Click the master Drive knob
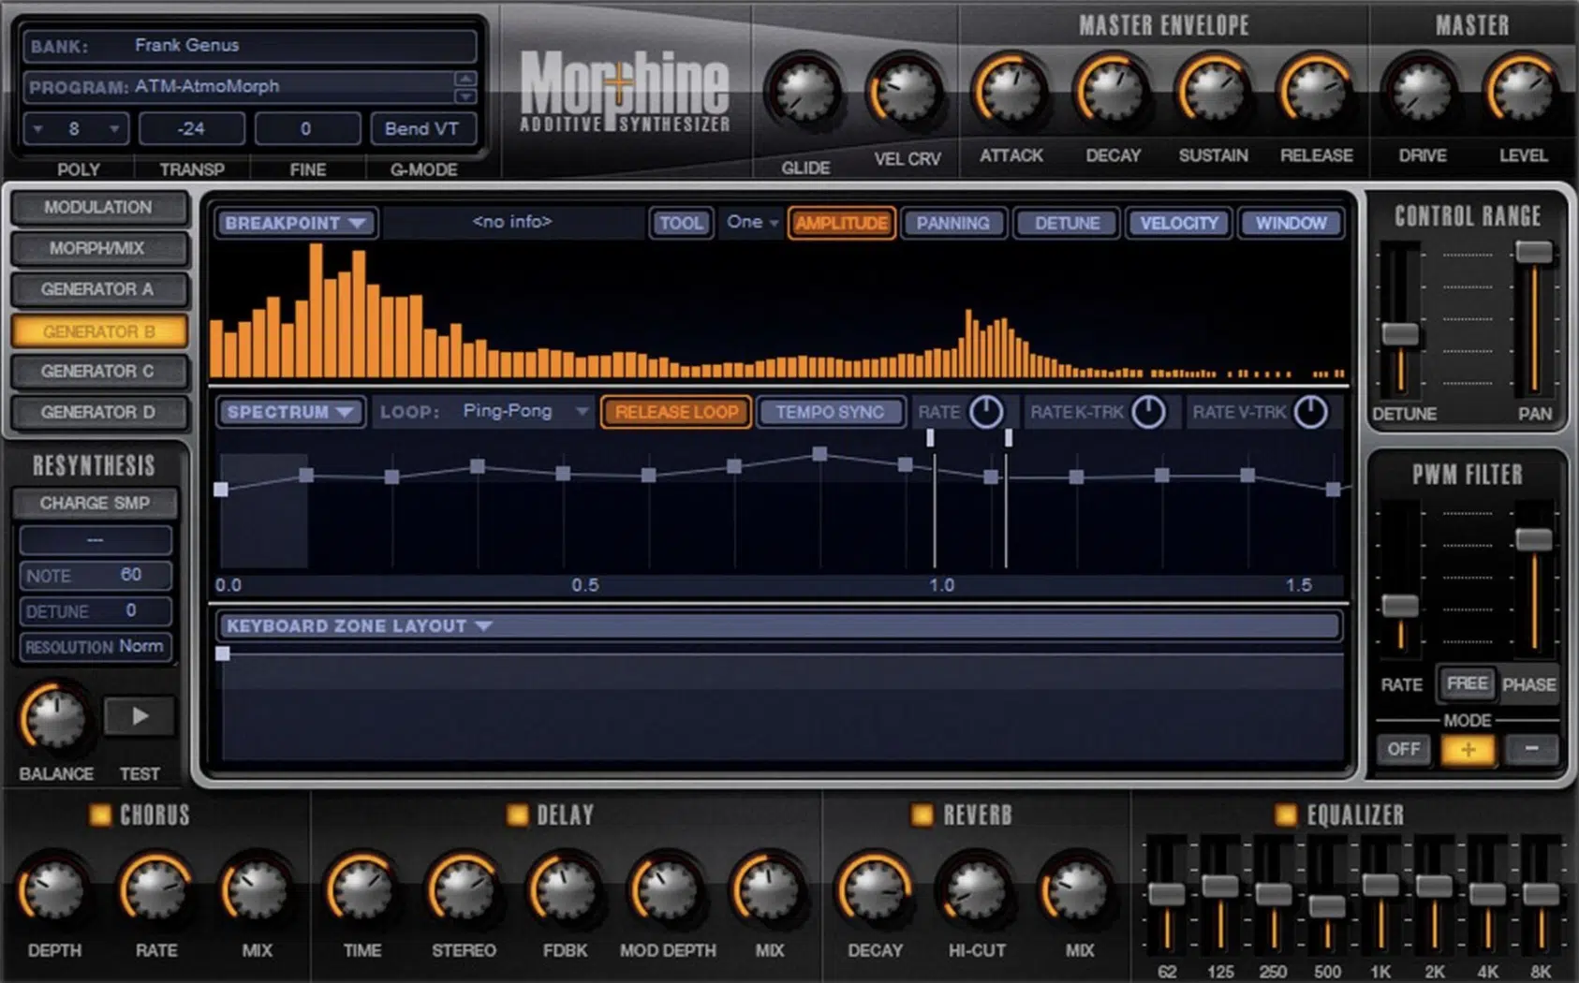This screenshot has width=1579, height=983. pos(1421,92)
